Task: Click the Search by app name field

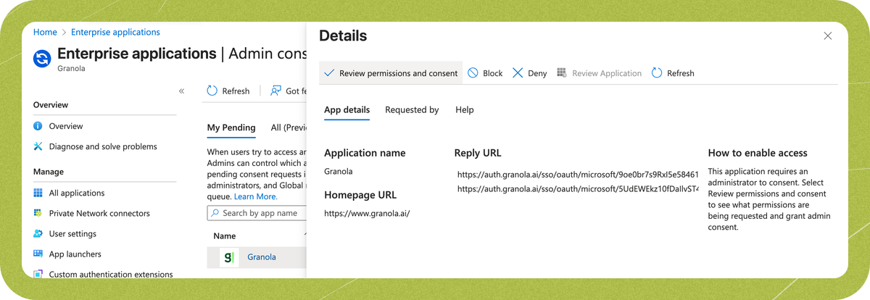Action: click(x=257, y=213)
